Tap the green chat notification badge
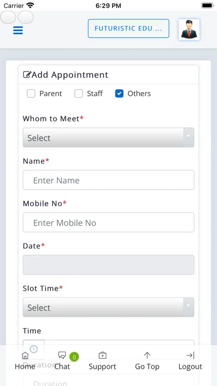 [74, 357]
